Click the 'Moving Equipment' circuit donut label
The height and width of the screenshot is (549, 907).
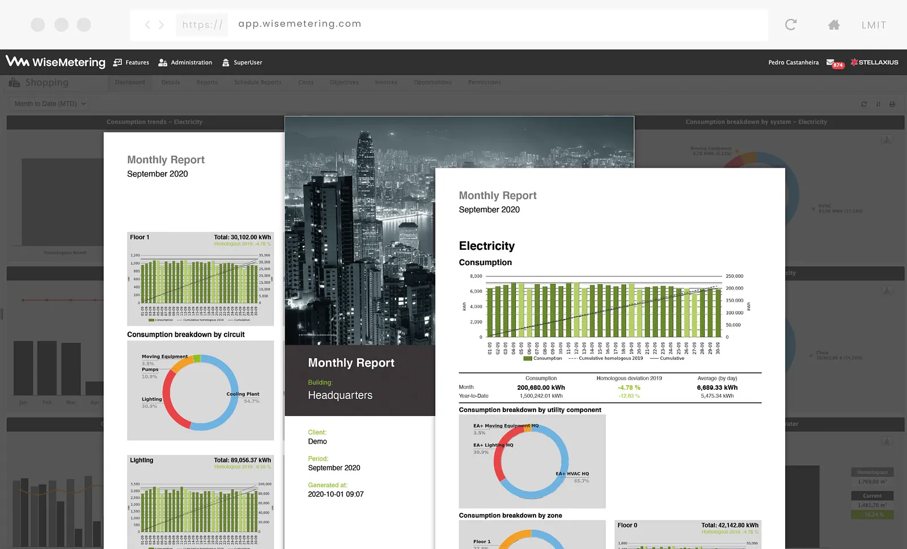click(x=164, y=356)
